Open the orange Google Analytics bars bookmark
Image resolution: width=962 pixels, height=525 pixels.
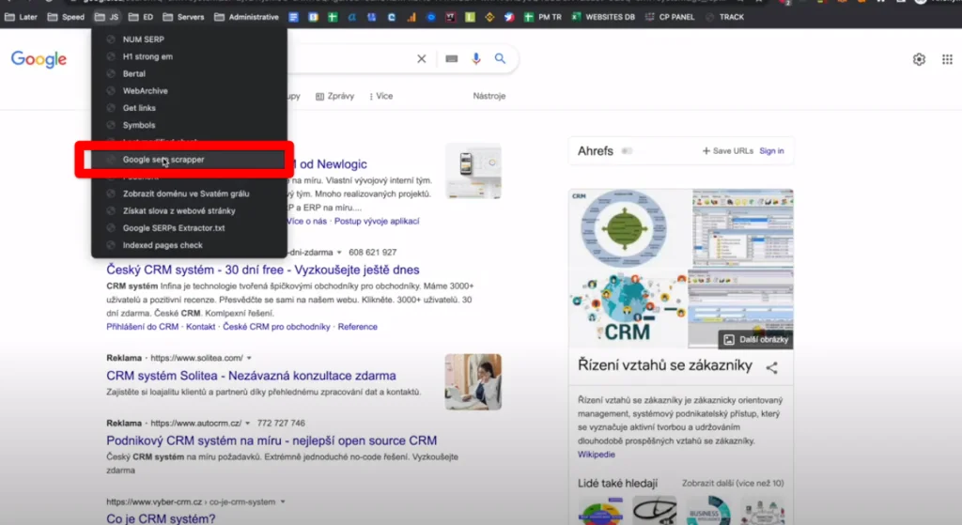(411, 17)
